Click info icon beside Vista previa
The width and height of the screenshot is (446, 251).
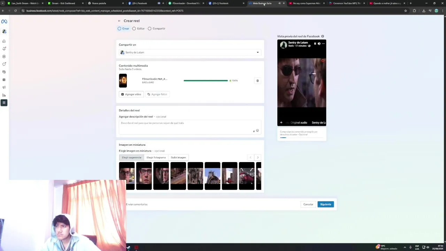[323, 36]
